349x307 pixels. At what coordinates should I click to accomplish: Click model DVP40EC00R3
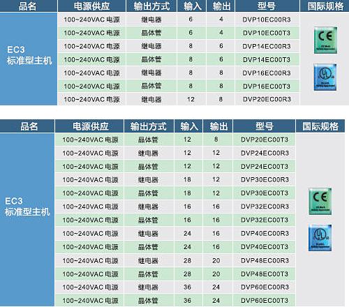click(265, 234)
